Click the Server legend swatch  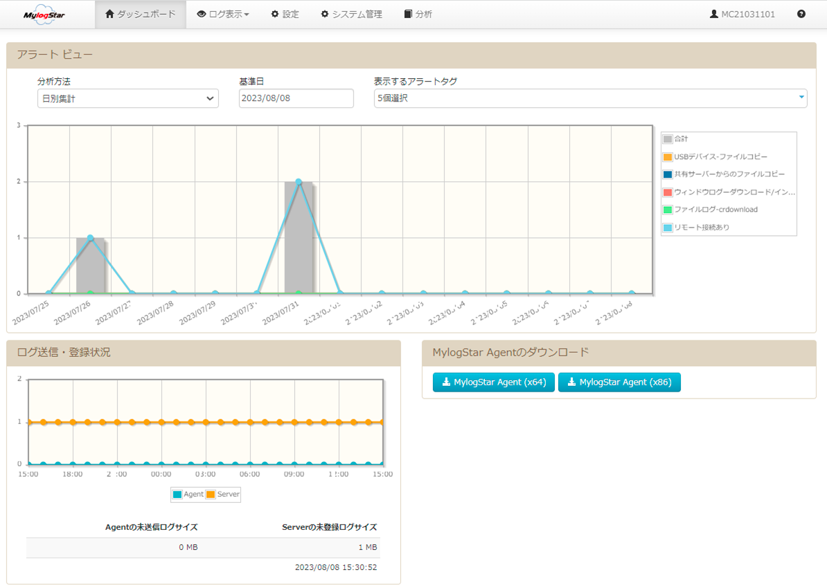[211, 494]
